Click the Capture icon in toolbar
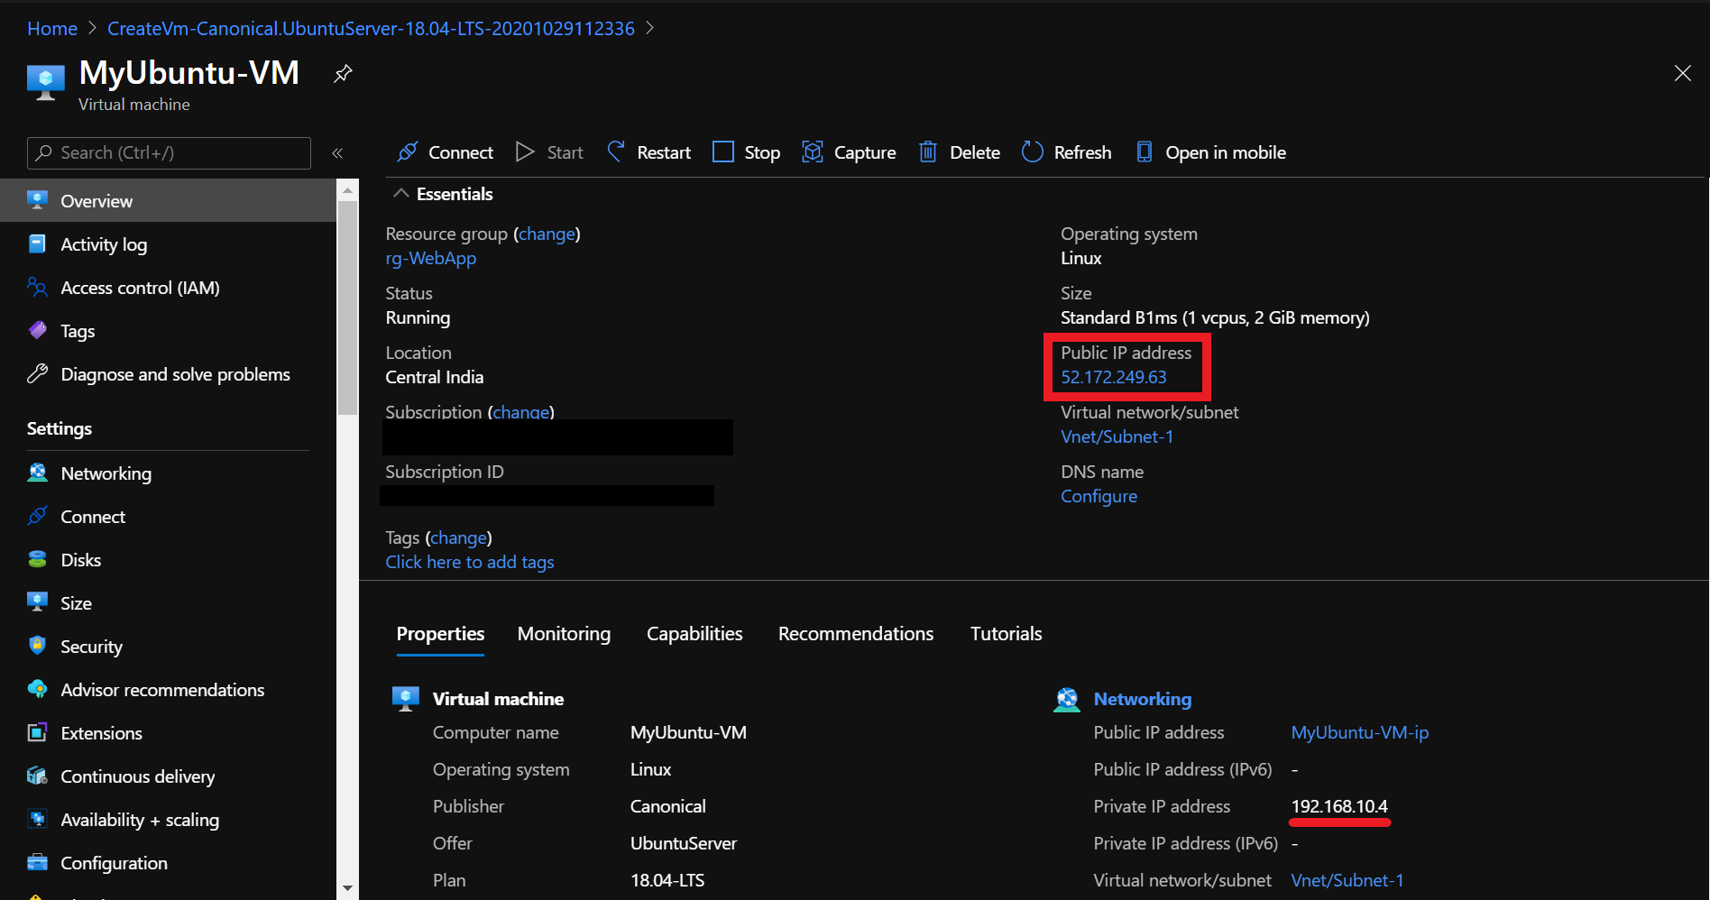 813,152
